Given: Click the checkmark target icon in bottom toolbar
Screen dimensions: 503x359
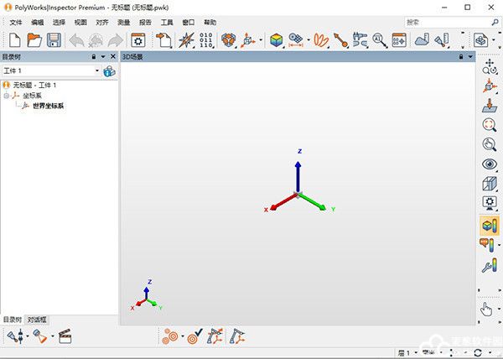Looking at the screenshot, I should pyautogui.click(x=194, y=337).
